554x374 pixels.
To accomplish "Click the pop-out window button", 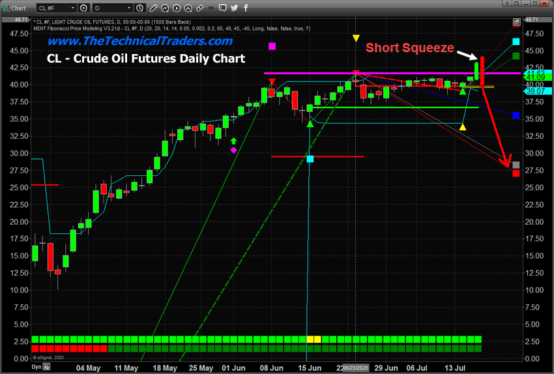I will click(517, 3).
